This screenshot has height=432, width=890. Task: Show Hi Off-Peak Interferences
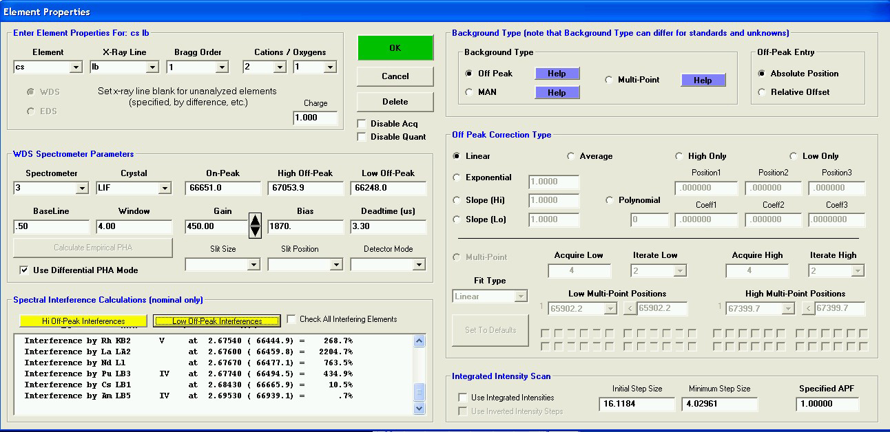tap(83, 321)
